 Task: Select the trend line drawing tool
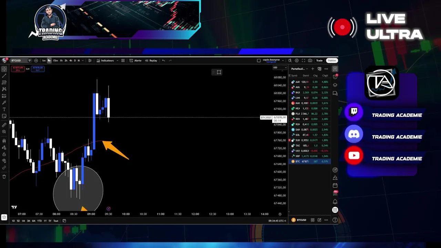pyautogui.click(x=4, y=76)
